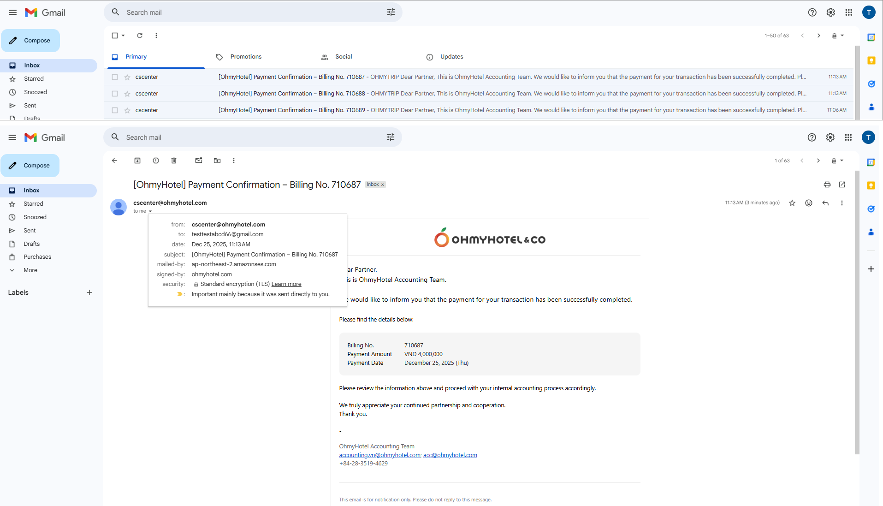This screenshot has width=883, height=506.
Task: Check the box for Billing No. 710688 email
Action: [115, 94]
